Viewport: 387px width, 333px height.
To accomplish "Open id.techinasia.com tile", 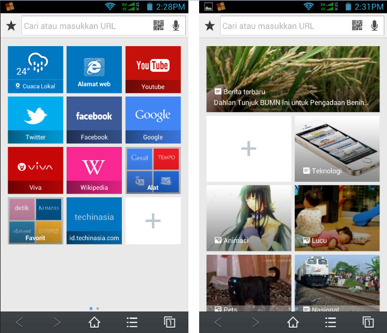I will [x=94, y=220].
